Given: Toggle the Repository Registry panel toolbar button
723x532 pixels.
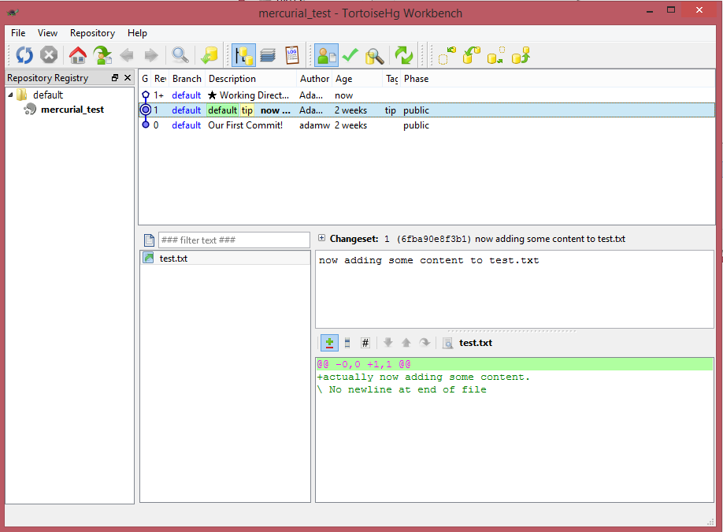Looking at the screenshot, I should coord(243,55).
